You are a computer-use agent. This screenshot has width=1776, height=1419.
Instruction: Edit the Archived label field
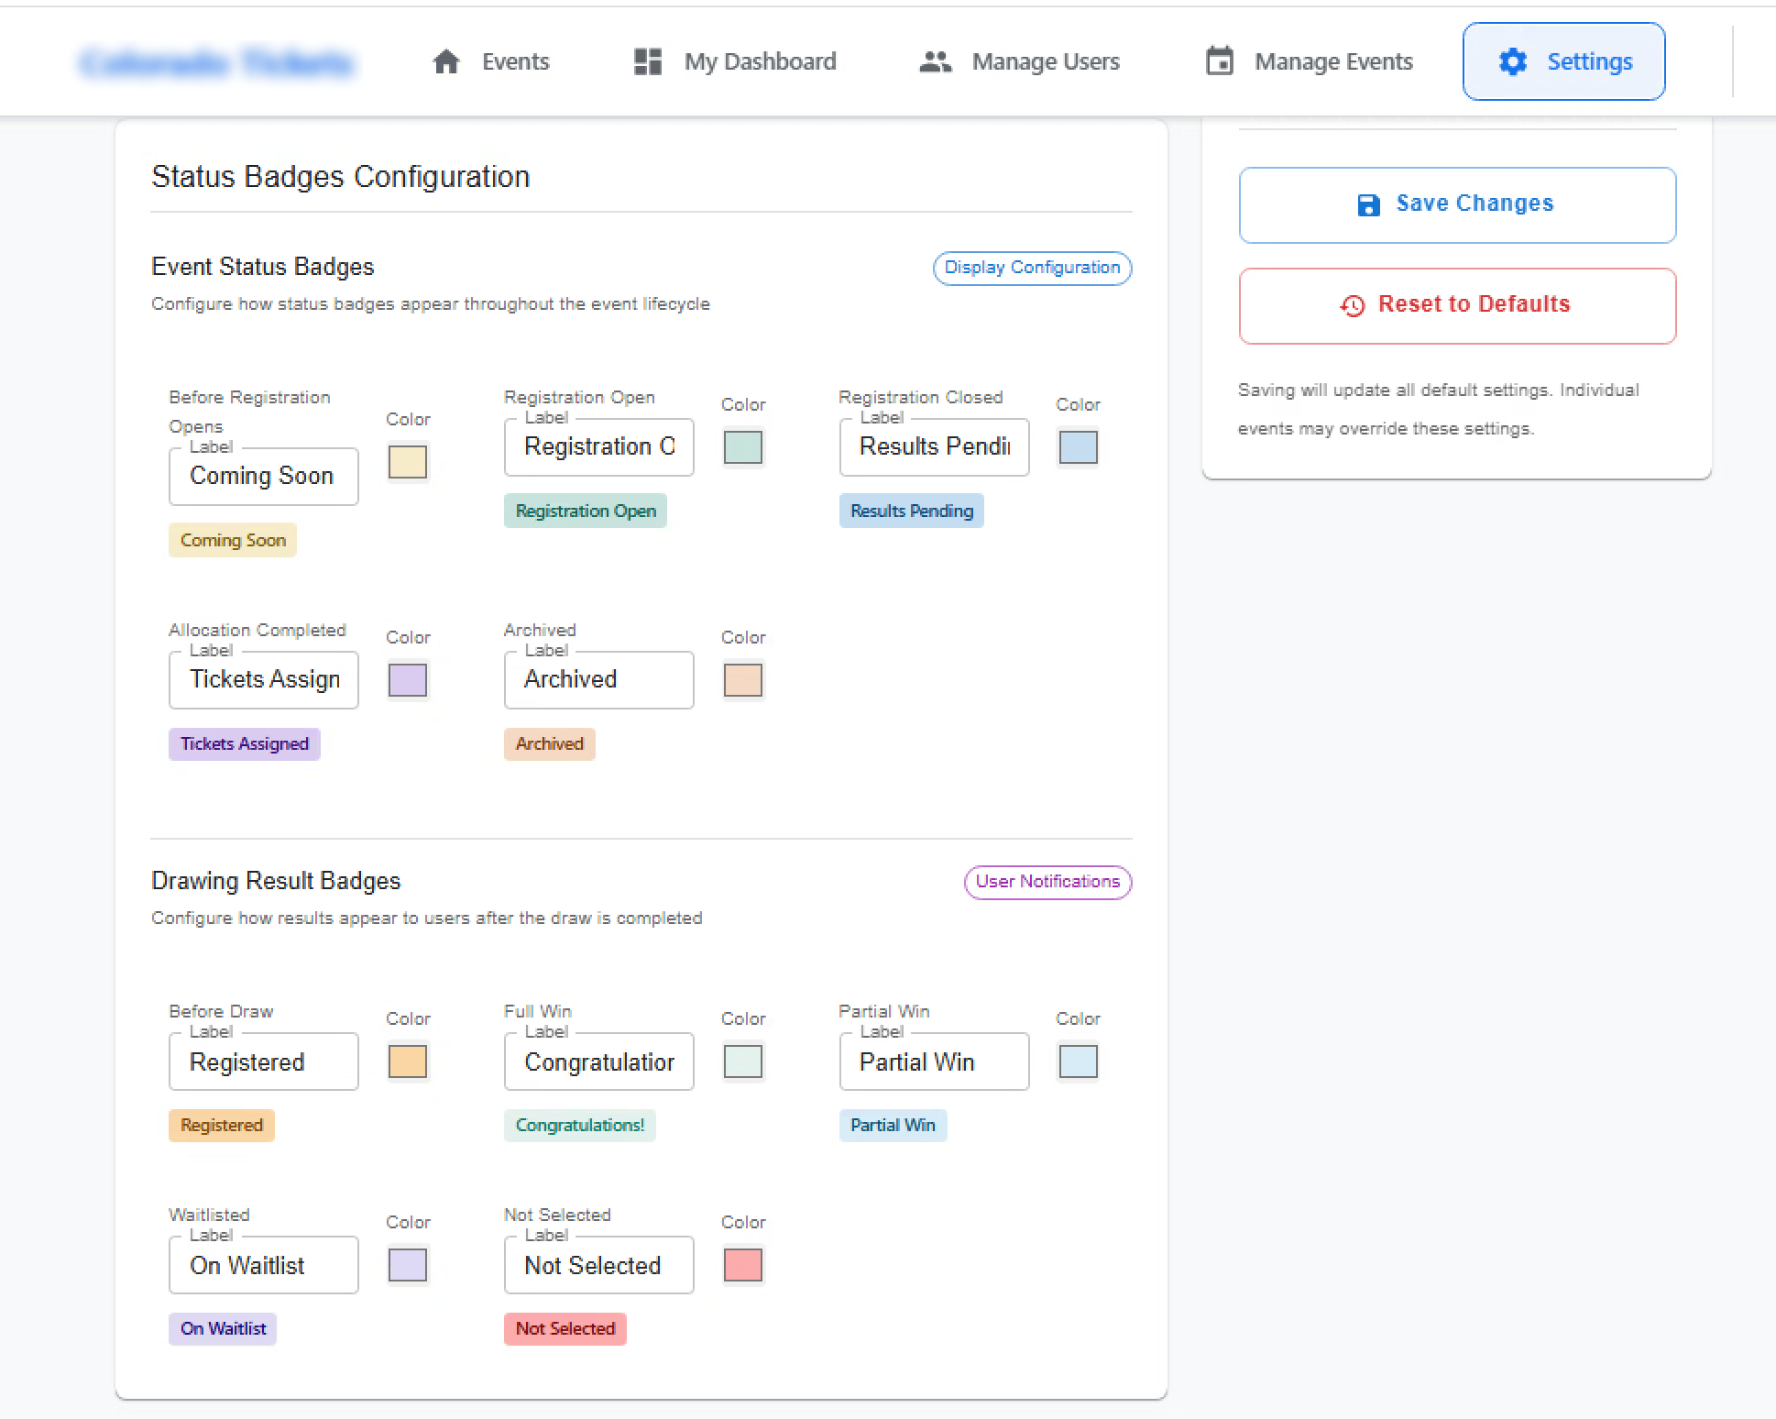click(x=598, y=679)
